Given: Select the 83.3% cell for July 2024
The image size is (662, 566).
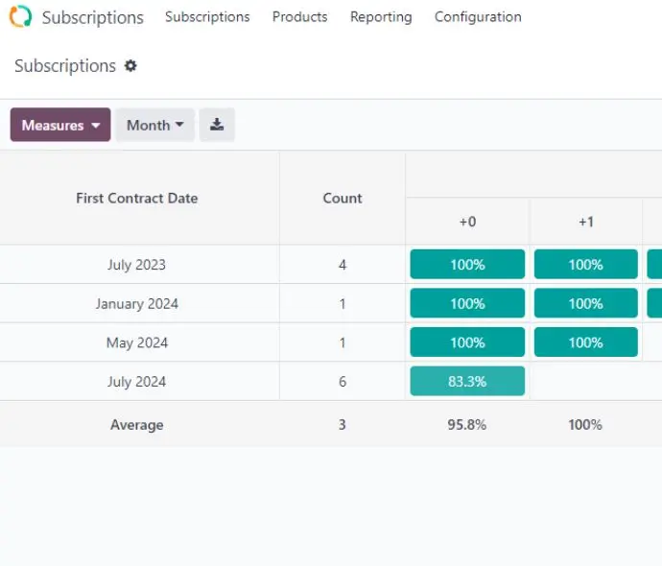Looking at the screenshot, I should pyautogui.click(x=467, y=381).
